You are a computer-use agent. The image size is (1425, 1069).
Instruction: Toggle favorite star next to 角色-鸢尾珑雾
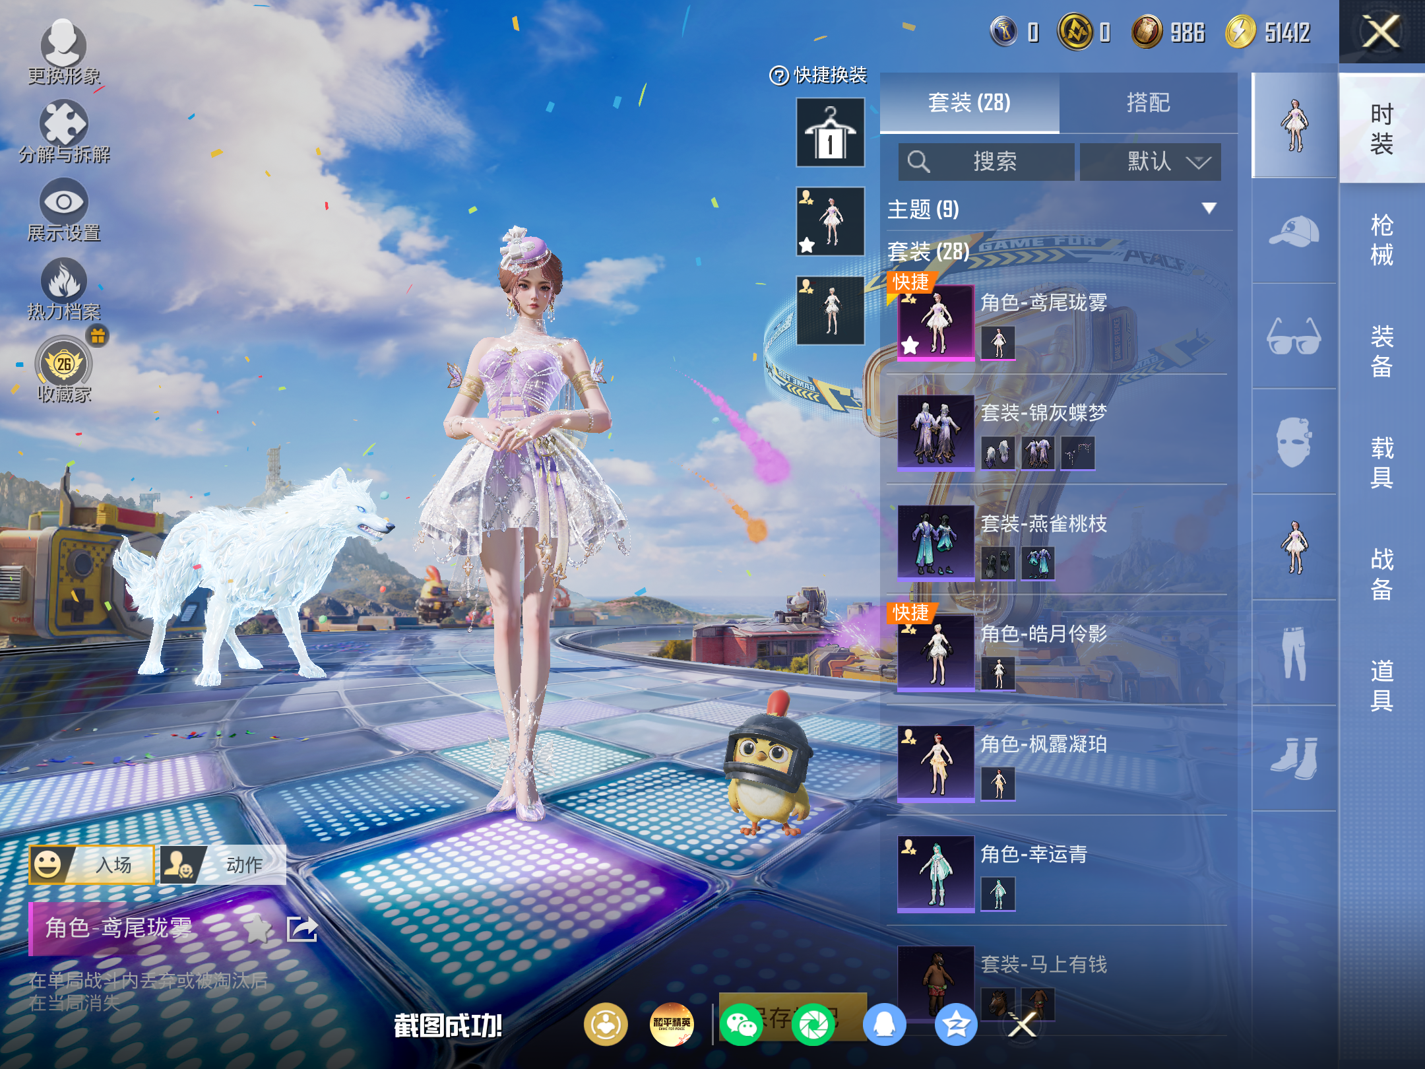[258, 929]
